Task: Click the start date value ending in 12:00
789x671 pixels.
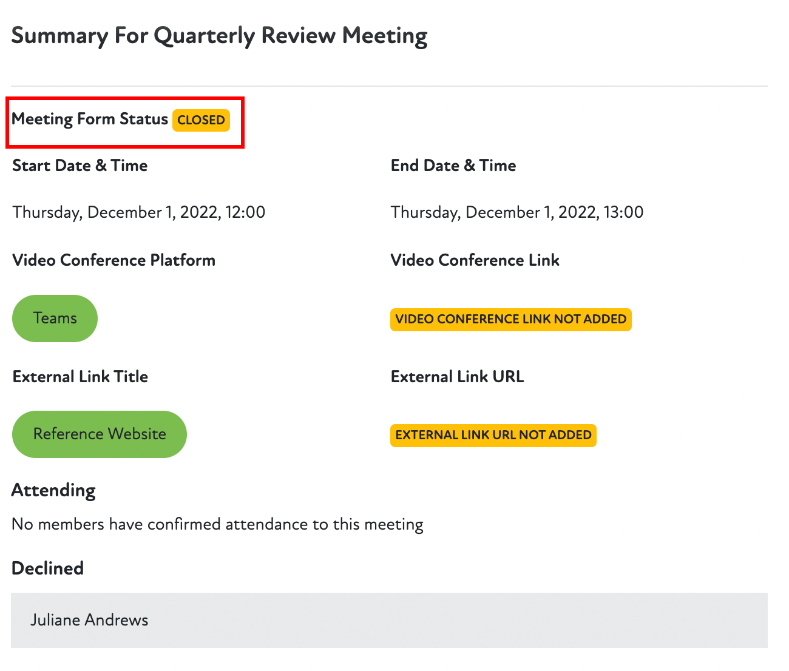Action: 139,212
